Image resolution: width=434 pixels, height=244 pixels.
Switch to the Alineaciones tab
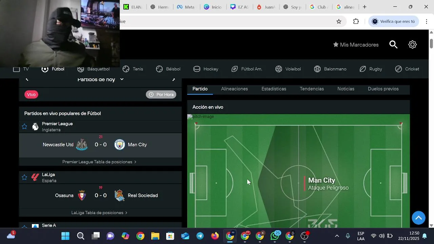[235, 89]
